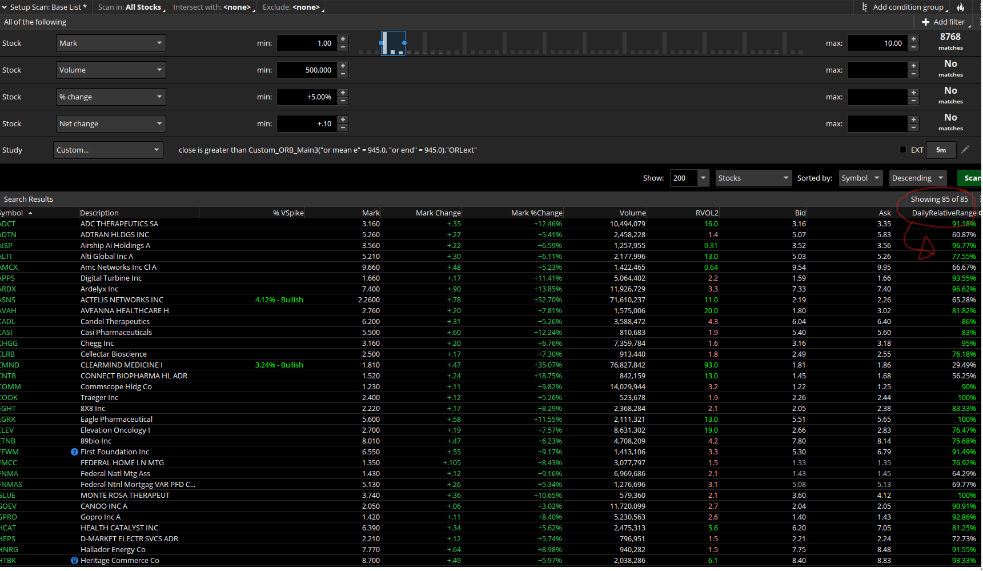Open the % change filter dropdown
Image resolution: width=983 pixels, height=571 pixels.
pyautogui.click(x=111, y=97)
